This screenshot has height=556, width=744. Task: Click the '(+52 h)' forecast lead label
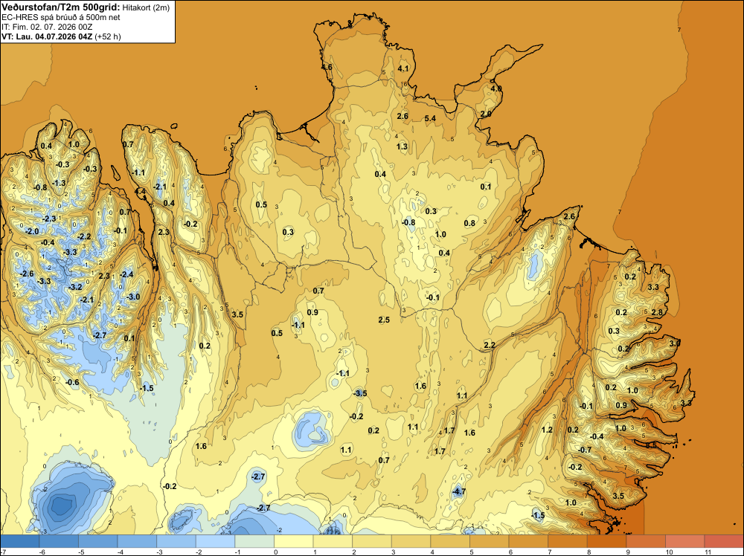point(108,36)
